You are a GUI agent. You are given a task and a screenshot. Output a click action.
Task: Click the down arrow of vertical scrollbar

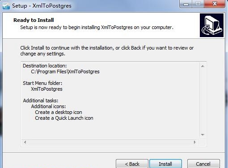coord(203,135)
